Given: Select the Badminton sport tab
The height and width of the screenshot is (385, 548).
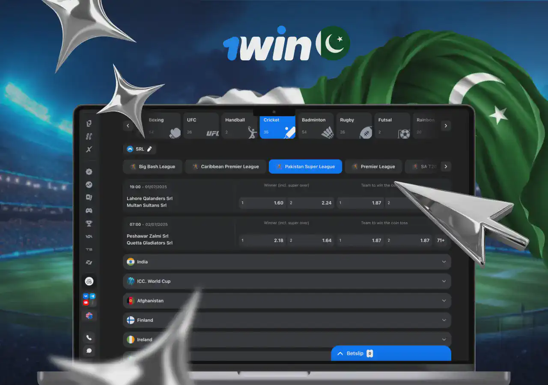Looking at the screenshot, I should 316,126.
